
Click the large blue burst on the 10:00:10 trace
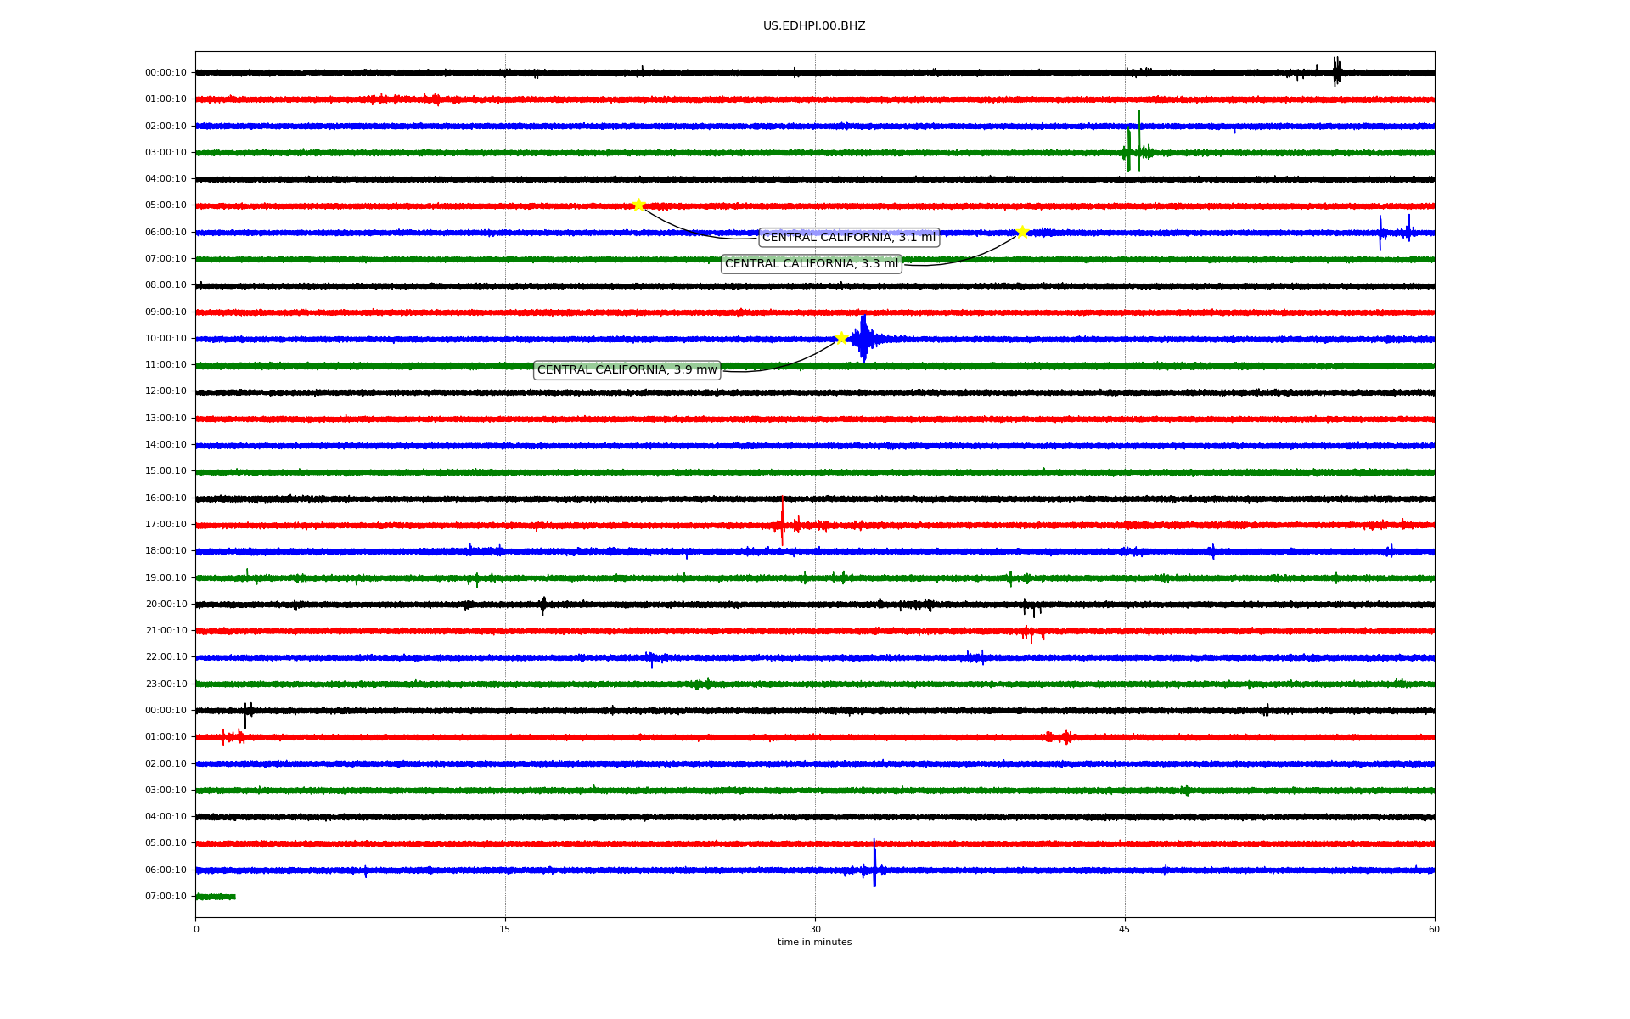coord(863,339)
